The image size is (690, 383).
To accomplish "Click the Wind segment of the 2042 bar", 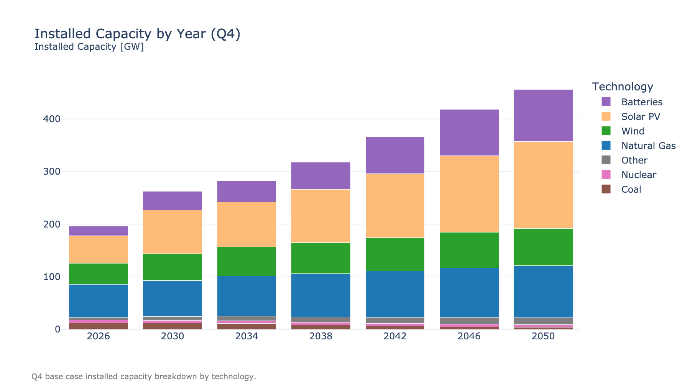I will point(395,254).
